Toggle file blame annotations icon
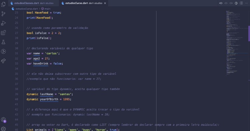Screen dimensions: 250x131 coord(236,3)
